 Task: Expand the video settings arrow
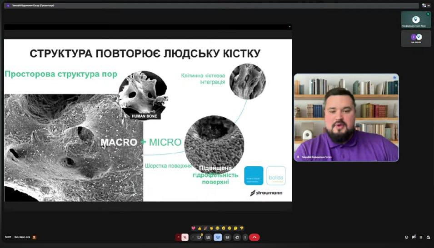193,237
